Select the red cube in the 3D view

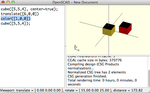pyautogui.click(x=125, y=28)
